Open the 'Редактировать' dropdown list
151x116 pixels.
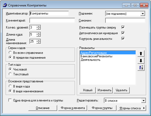(143, 101)
